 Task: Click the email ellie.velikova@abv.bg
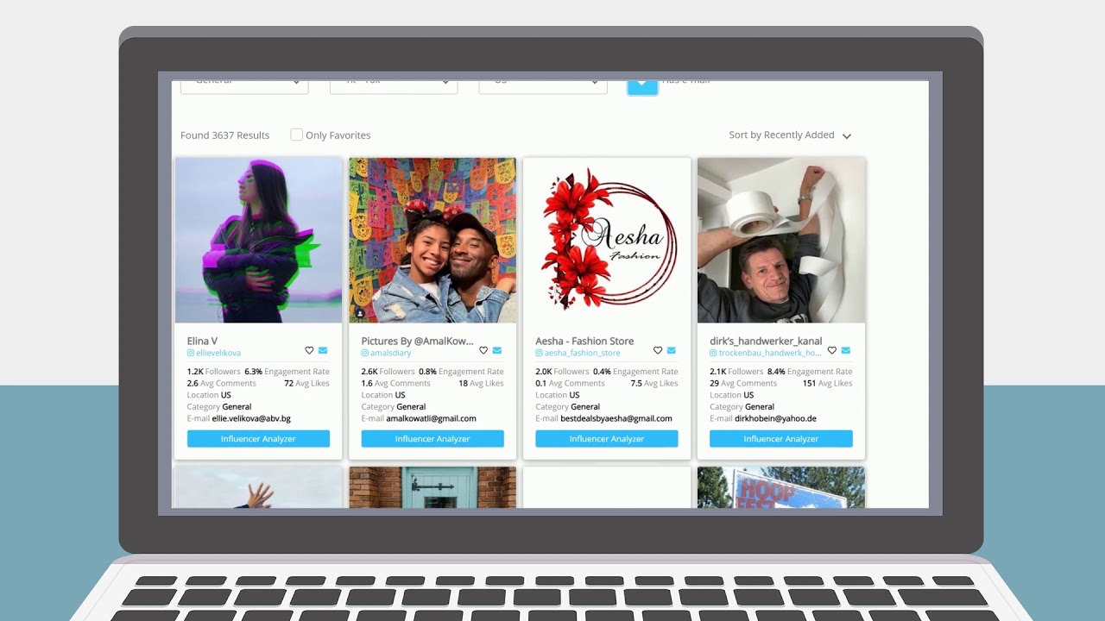pyautogui.click(x=251, y=418)
